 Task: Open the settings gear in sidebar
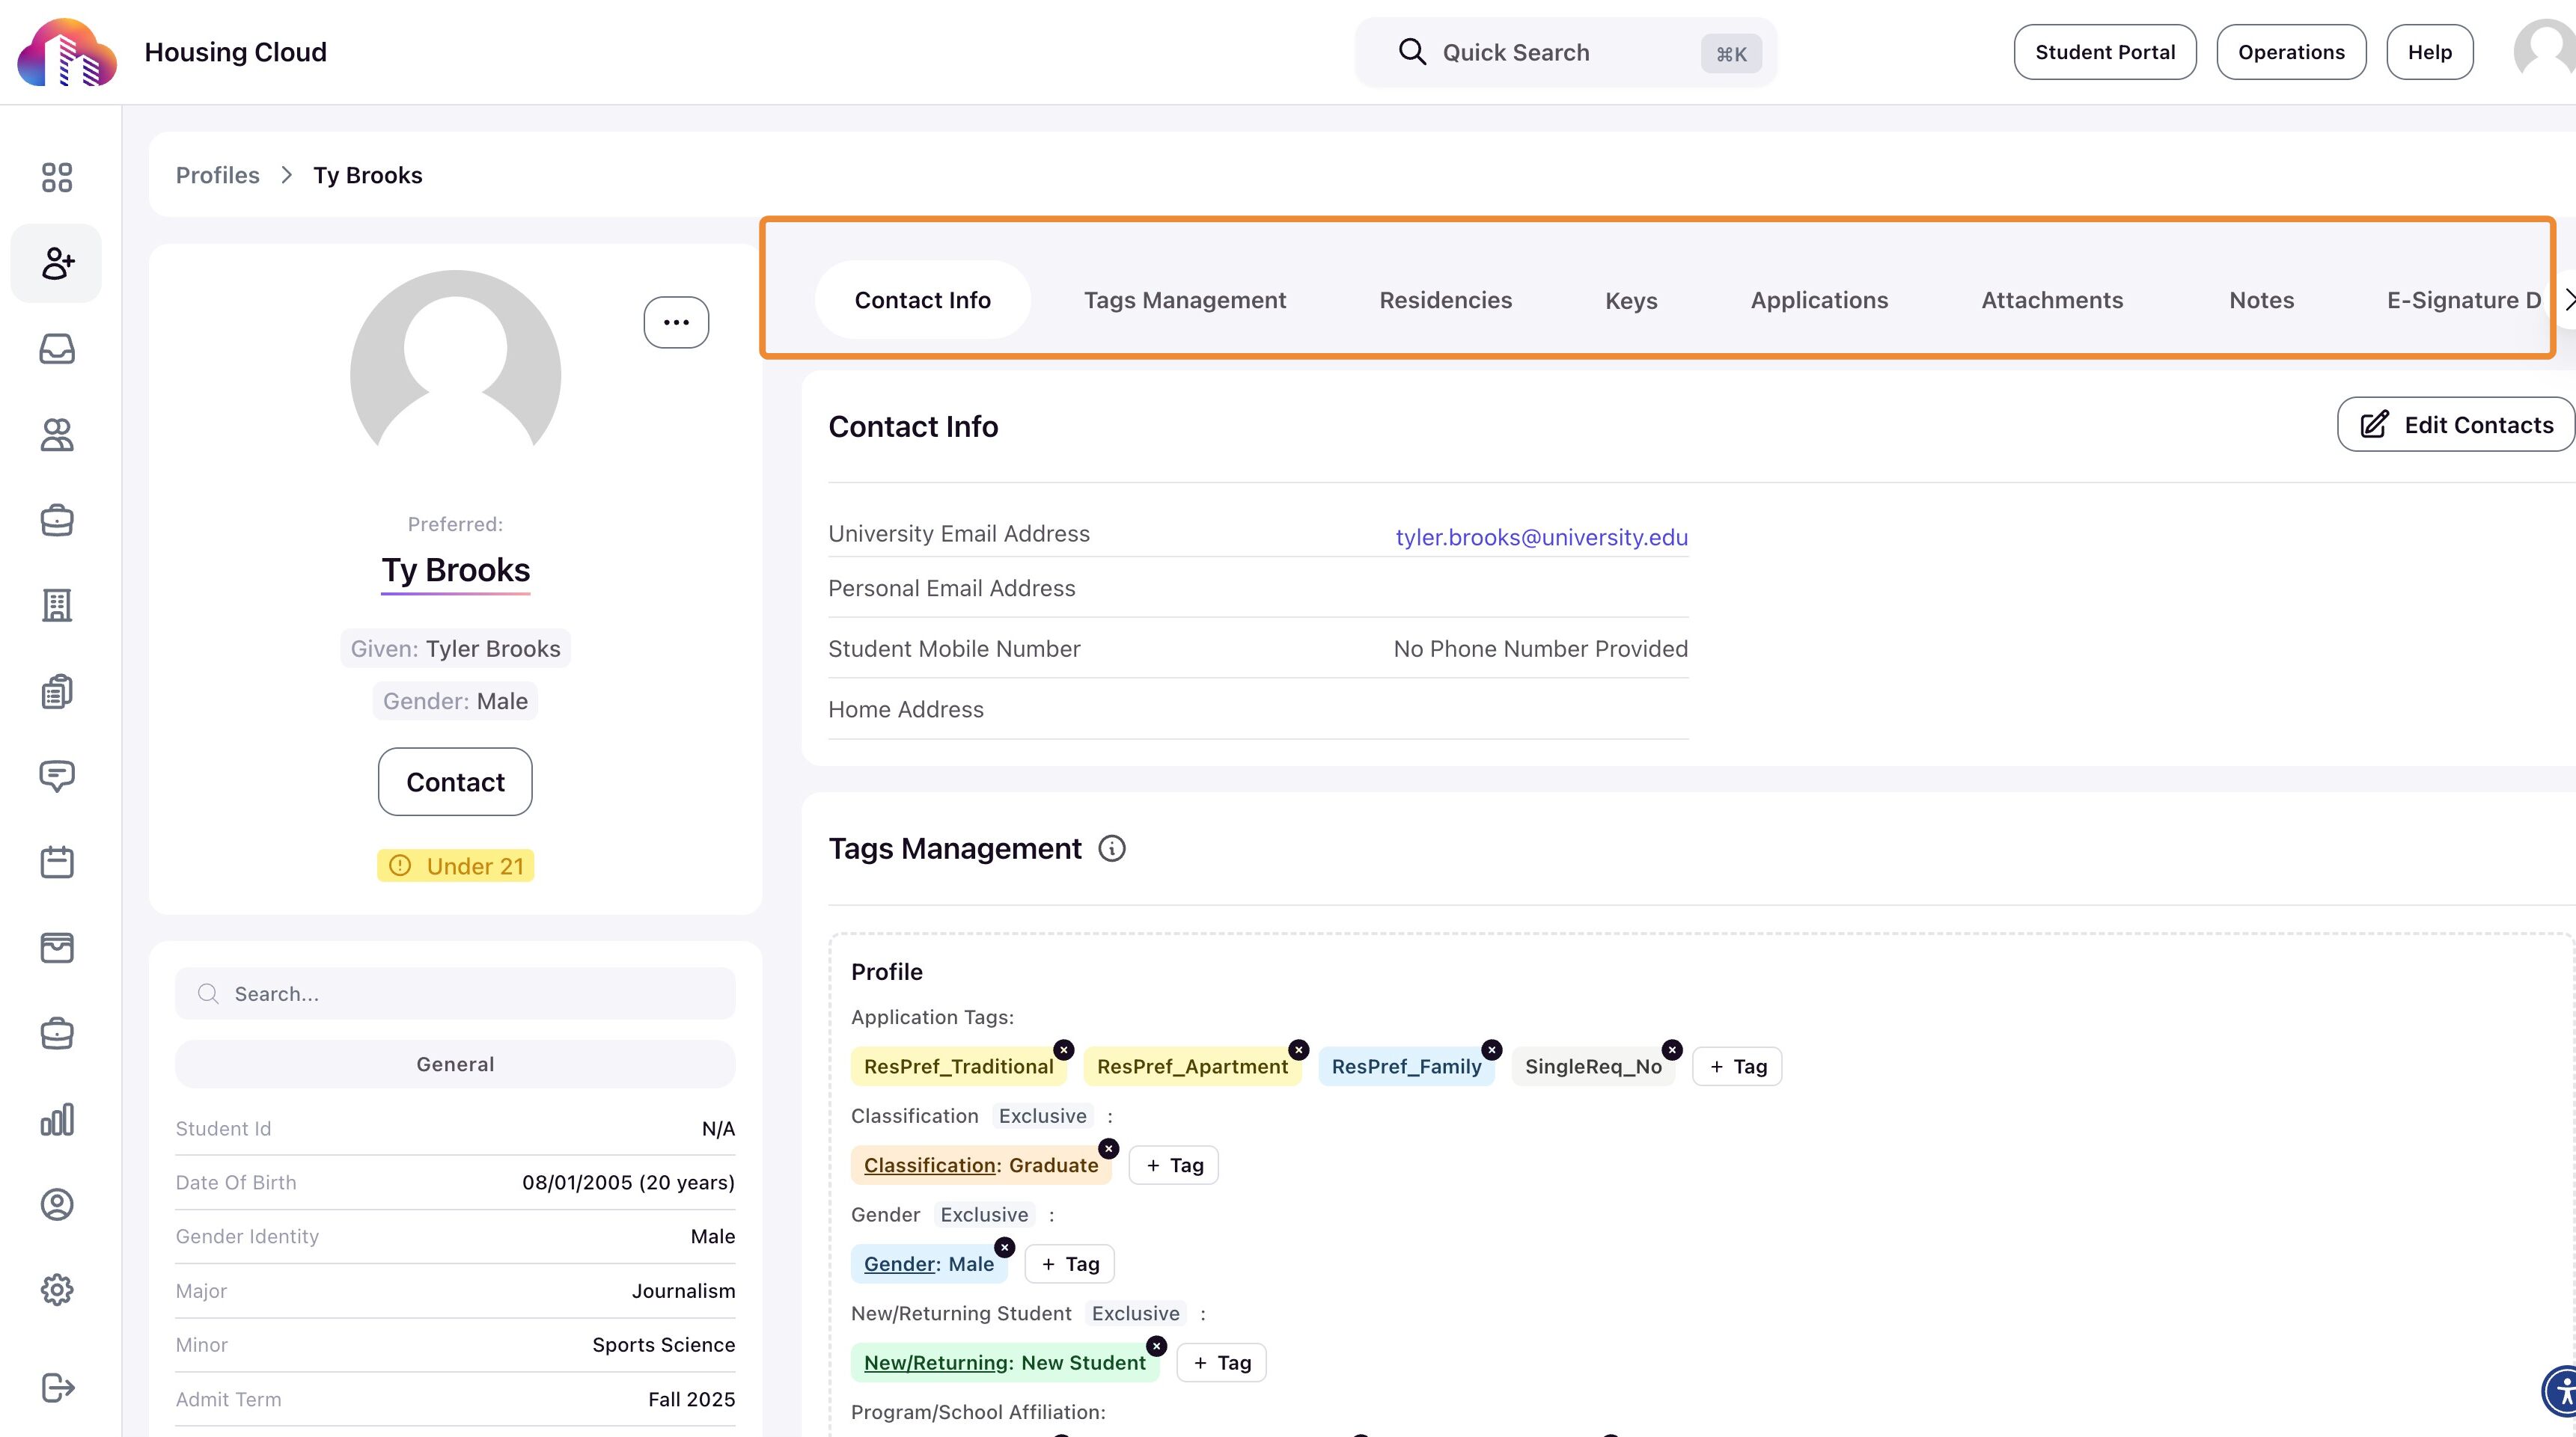click(57, 1289)
